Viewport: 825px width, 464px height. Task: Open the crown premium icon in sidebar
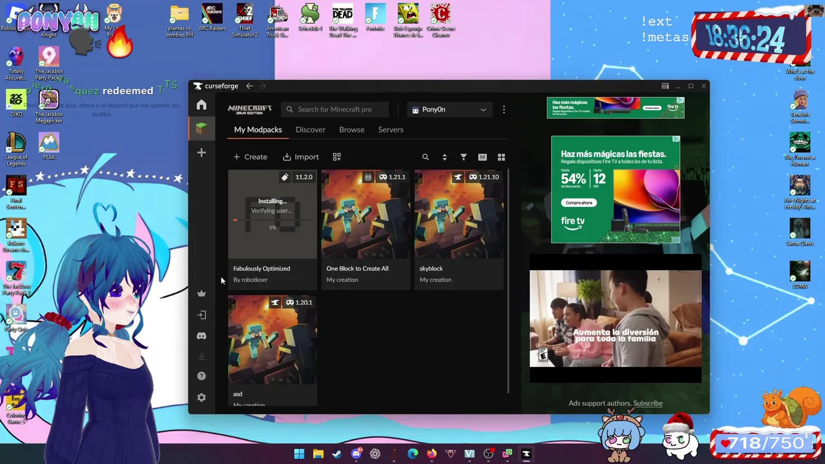click(x=202, y=293)
